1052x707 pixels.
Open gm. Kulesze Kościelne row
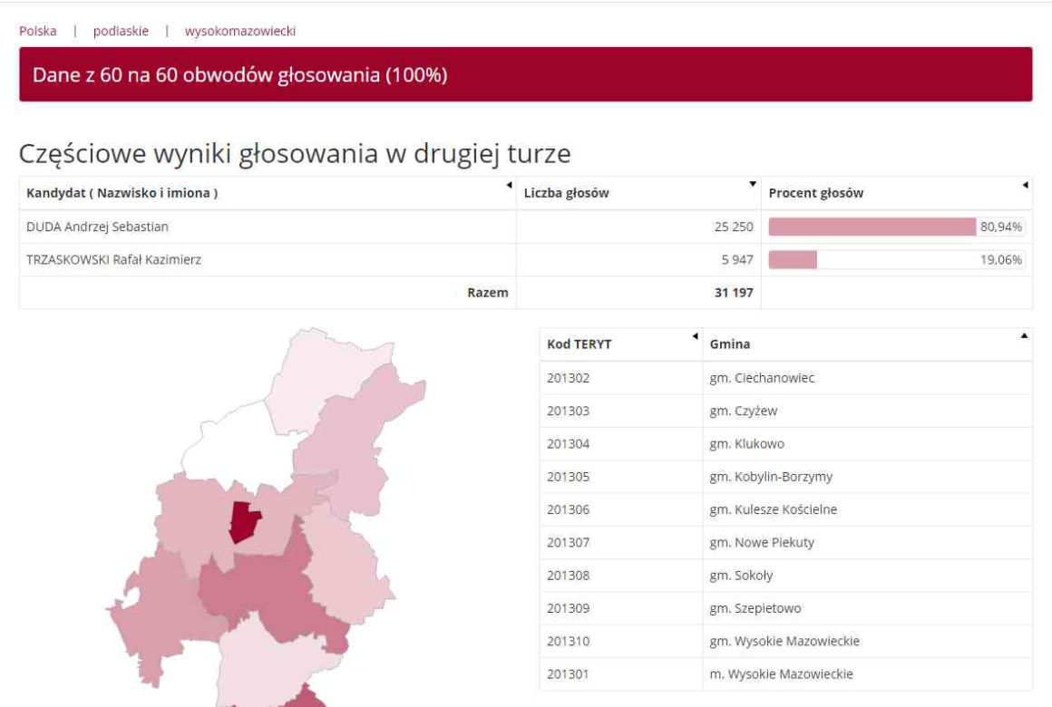pyautogui.click(x=786, y=509)
